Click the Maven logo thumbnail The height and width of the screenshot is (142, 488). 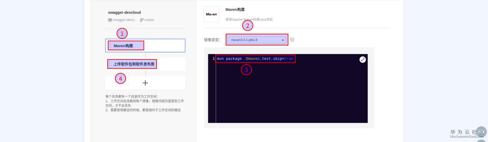[x=211, y=14]
